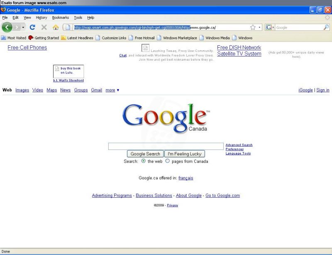This screenshot has width=332, height=255.
Task: Open the address bar history dropdown
Action: [259, 27]
